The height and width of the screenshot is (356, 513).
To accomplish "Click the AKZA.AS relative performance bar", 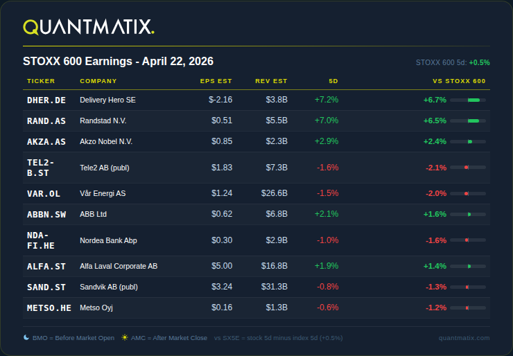I will coord(468,141).
